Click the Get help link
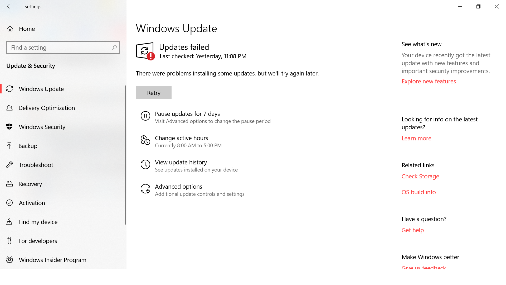Image resolution: width=506 pixels, height=285 pixels. (x=413, y=230)
